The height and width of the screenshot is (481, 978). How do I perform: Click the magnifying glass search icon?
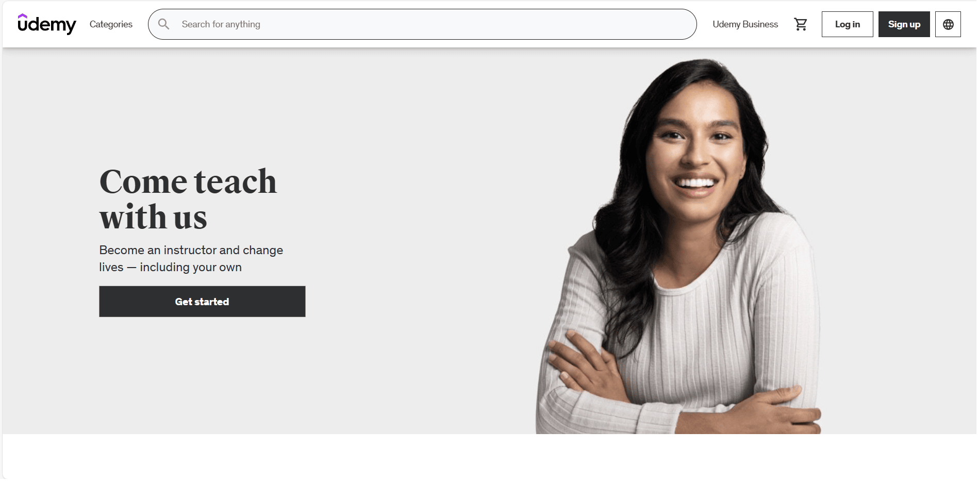pyautogui.click(x=163, y=24)
